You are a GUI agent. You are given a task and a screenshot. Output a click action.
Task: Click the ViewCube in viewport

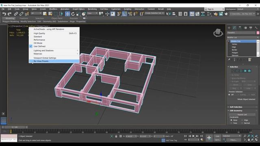(218, 32)
